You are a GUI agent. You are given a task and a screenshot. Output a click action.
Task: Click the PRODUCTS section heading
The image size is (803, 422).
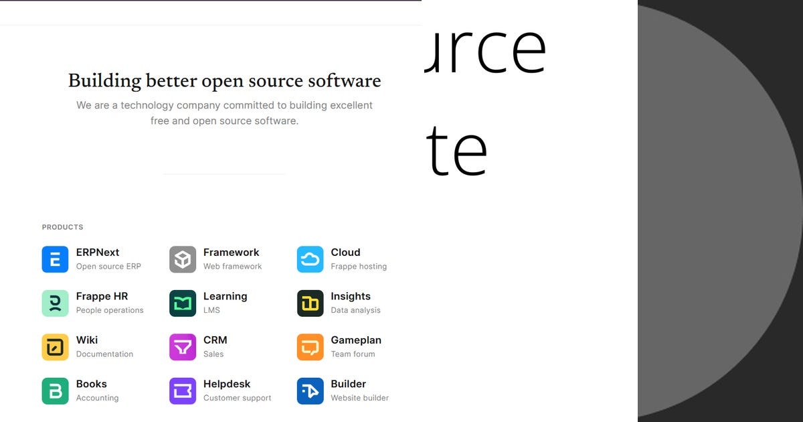(x=62, y=227)
